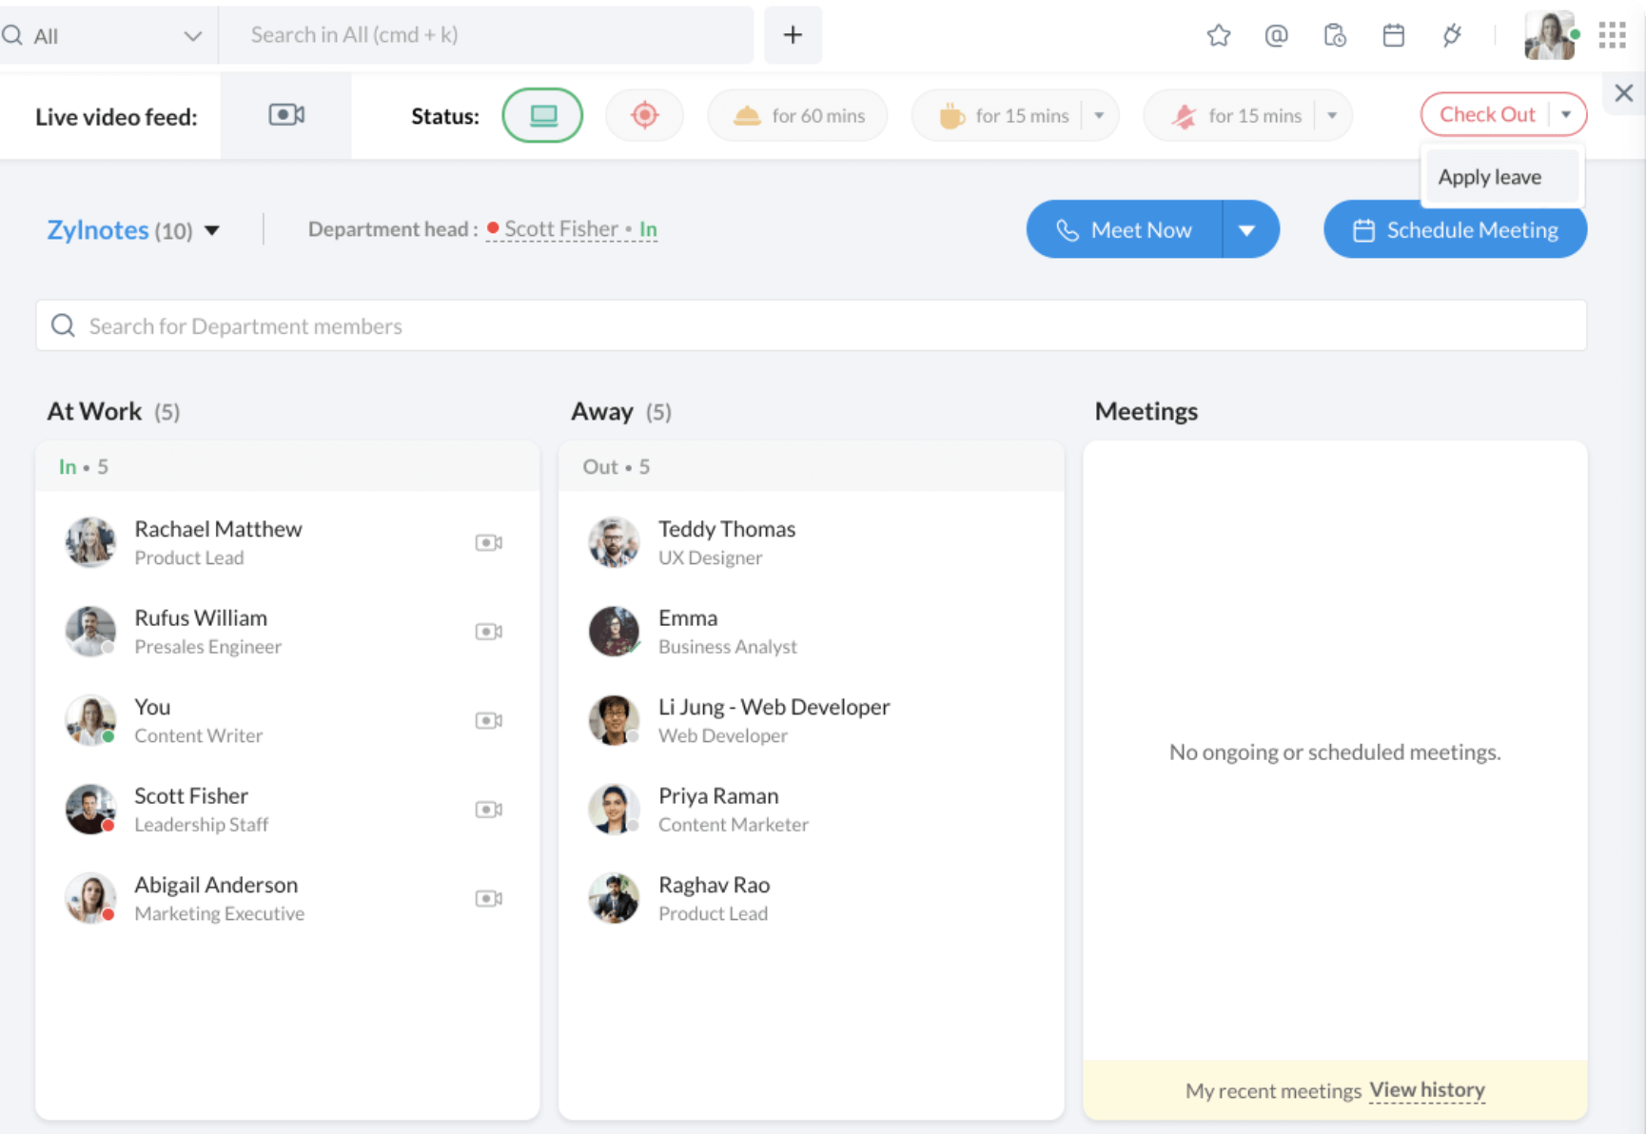This screenshot has height=1134, width=1646.
Task: Select Apply leave from the menu
Action: pos(1490,176)
